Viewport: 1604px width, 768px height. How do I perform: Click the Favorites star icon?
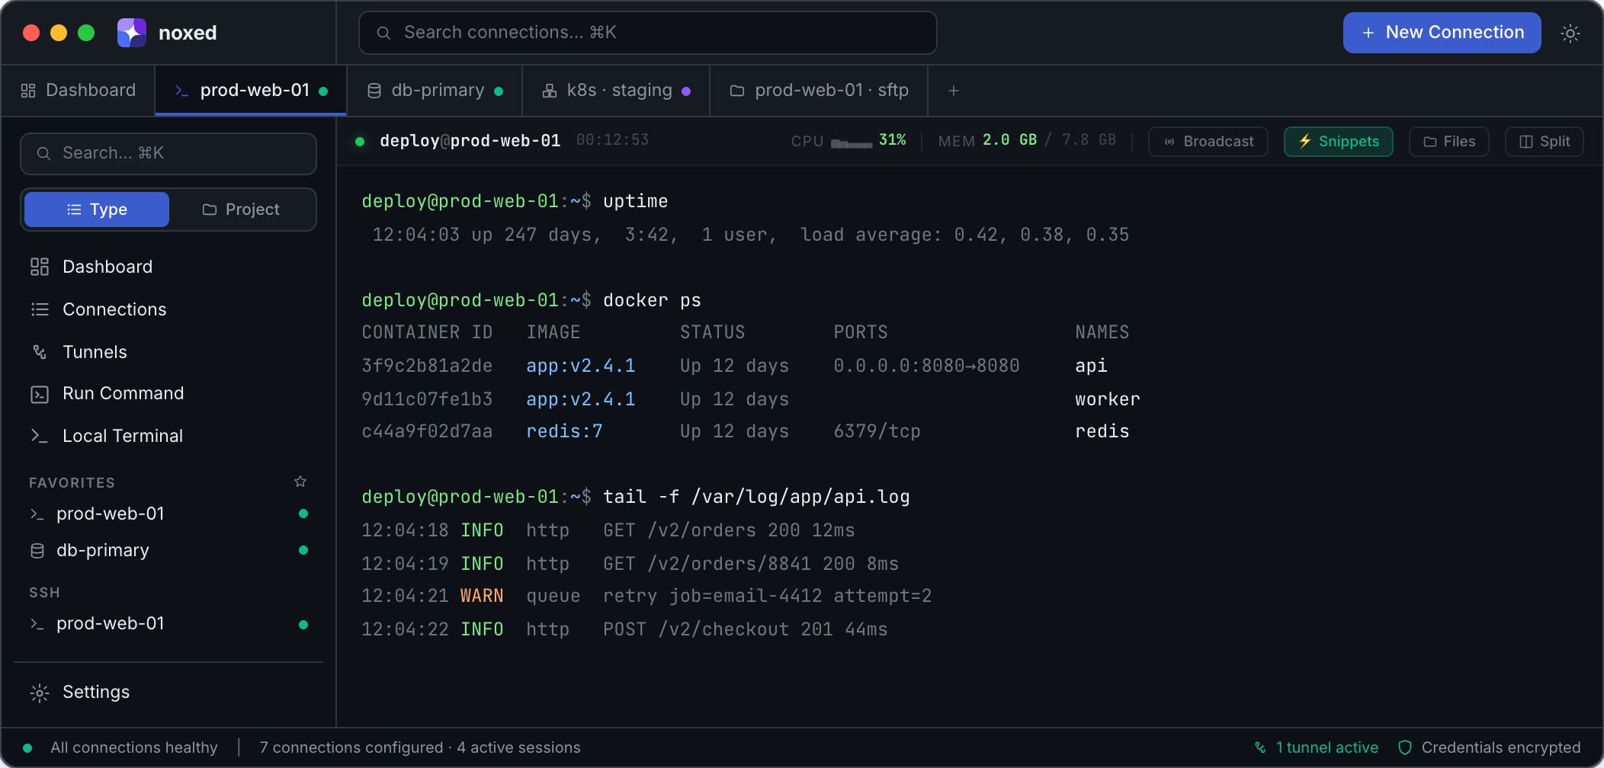point(300,482)
